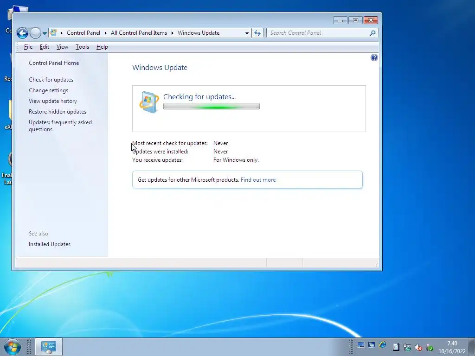Open the Tools menu
The image size is (475, 356).
[x=82, y=47]
